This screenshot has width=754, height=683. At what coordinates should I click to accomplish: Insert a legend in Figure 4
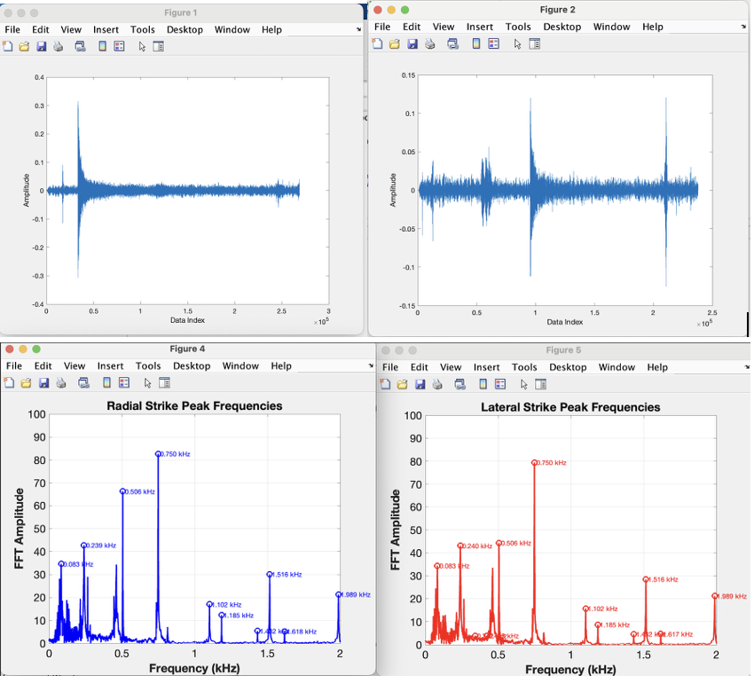(123, 383)
